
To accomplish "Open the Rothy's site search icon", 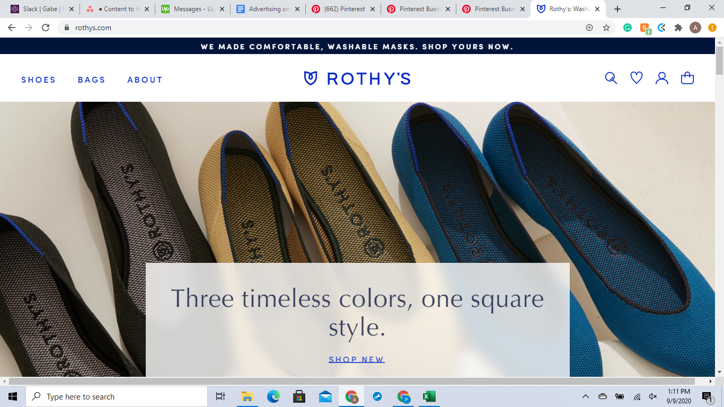I will tap(611, 78).
